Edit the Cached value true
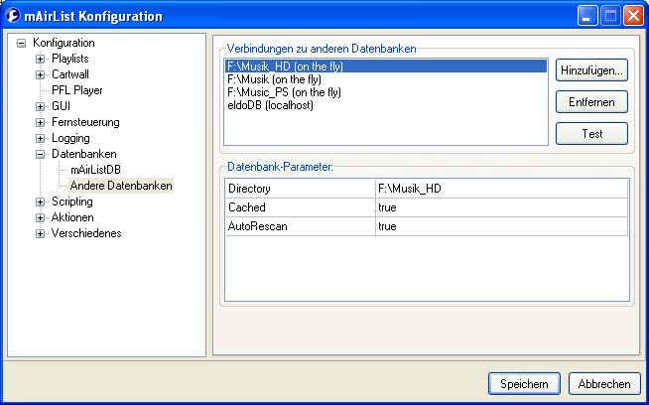 502,207
